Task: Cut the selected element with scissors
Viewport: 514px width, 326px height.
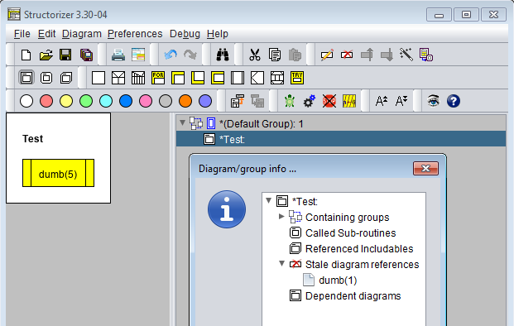Action: (254, 55)
